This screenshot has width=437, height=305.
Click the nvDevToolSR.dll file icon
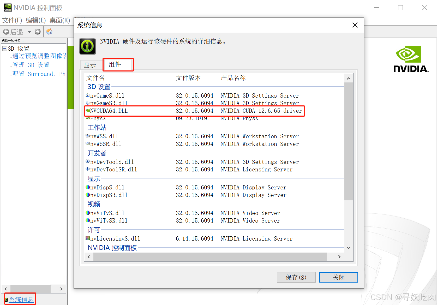[88, 169]
